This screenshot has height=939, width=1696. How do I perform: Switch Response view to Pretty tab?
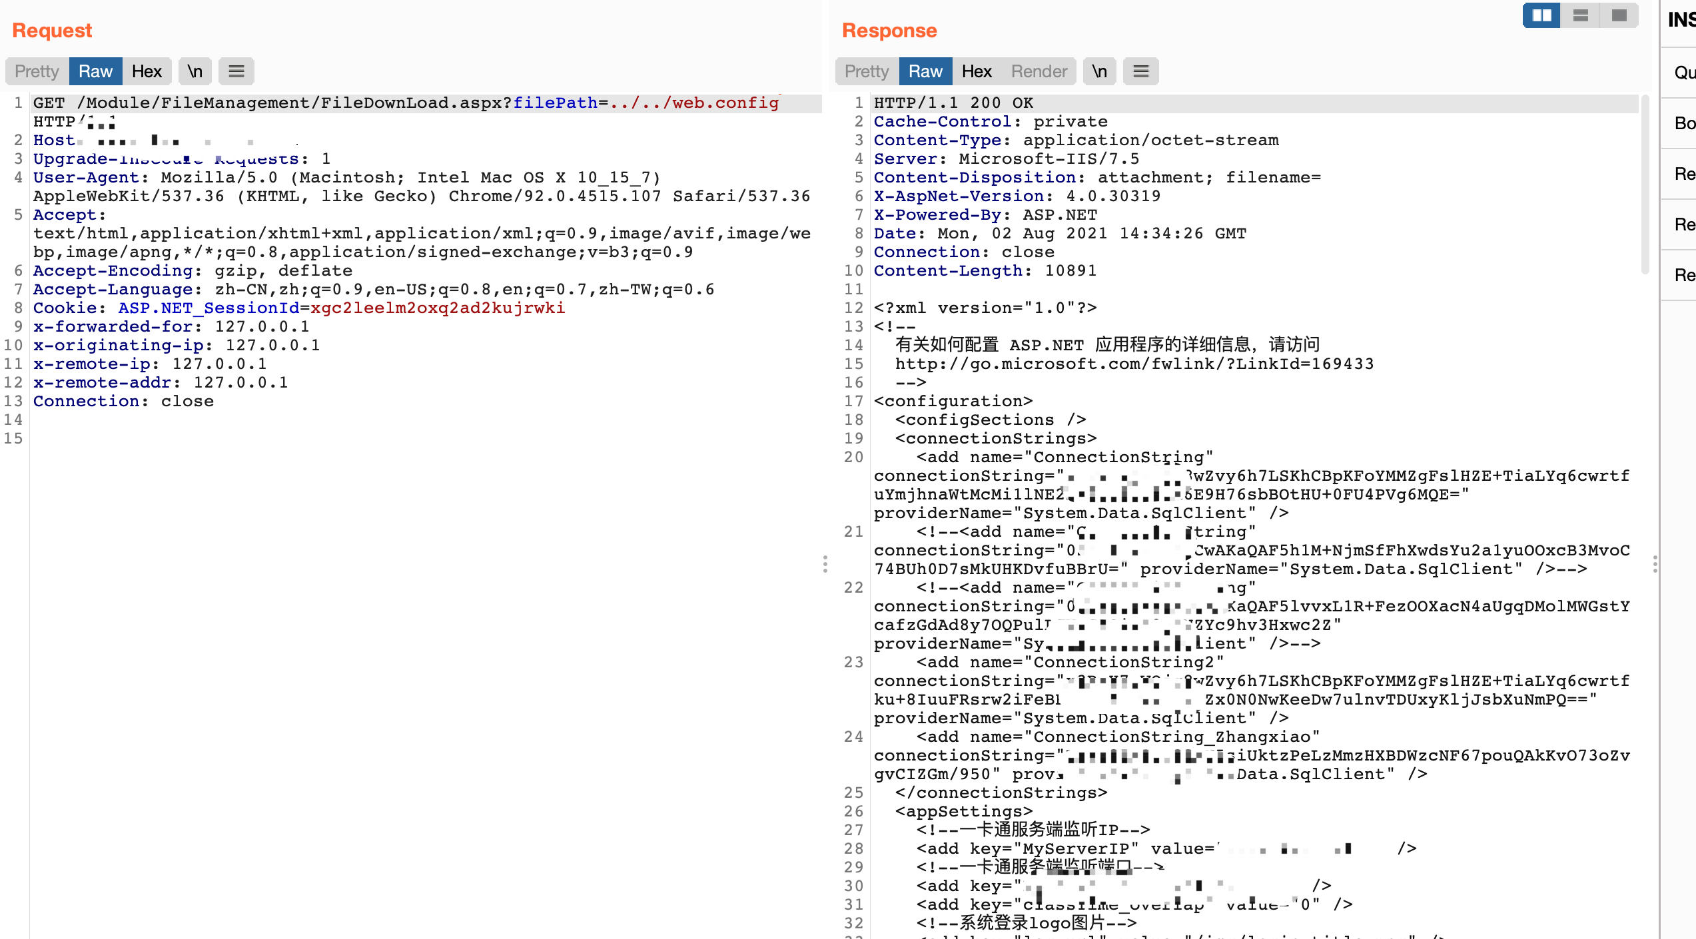(x=867, y=71)
